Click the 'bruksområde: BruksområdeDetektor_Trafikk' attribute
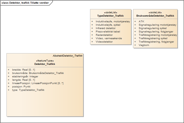 38,73
